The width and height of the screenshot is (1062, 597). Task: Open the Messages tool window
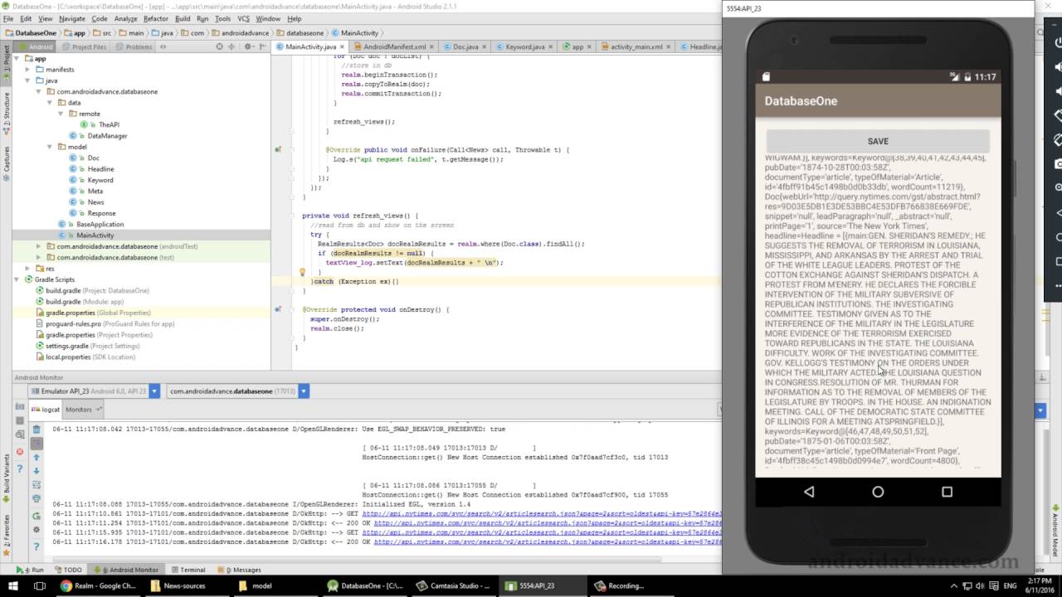coord(240,570)
